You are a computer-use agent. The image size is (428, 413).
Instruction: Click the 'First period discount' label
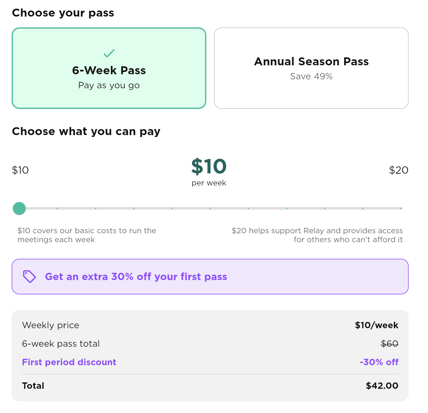[69, 362]
